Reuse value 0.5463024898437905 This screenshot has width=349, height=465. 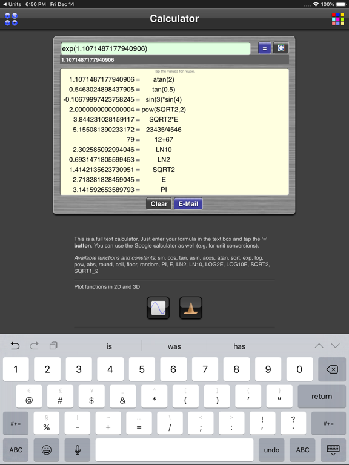point(102,90)
